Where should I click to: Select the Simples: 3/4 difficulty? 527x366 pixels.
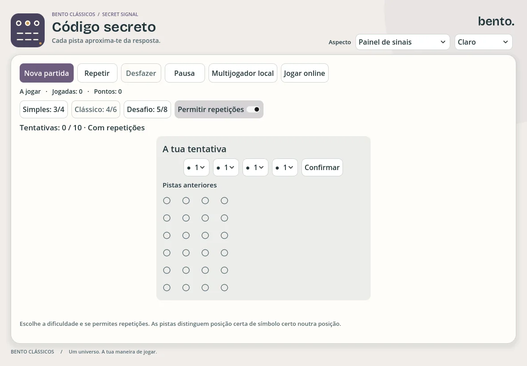coord(44,109)
